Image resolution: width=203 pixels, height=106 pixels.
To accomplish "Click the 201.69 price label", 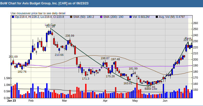I will click(13, 57).
